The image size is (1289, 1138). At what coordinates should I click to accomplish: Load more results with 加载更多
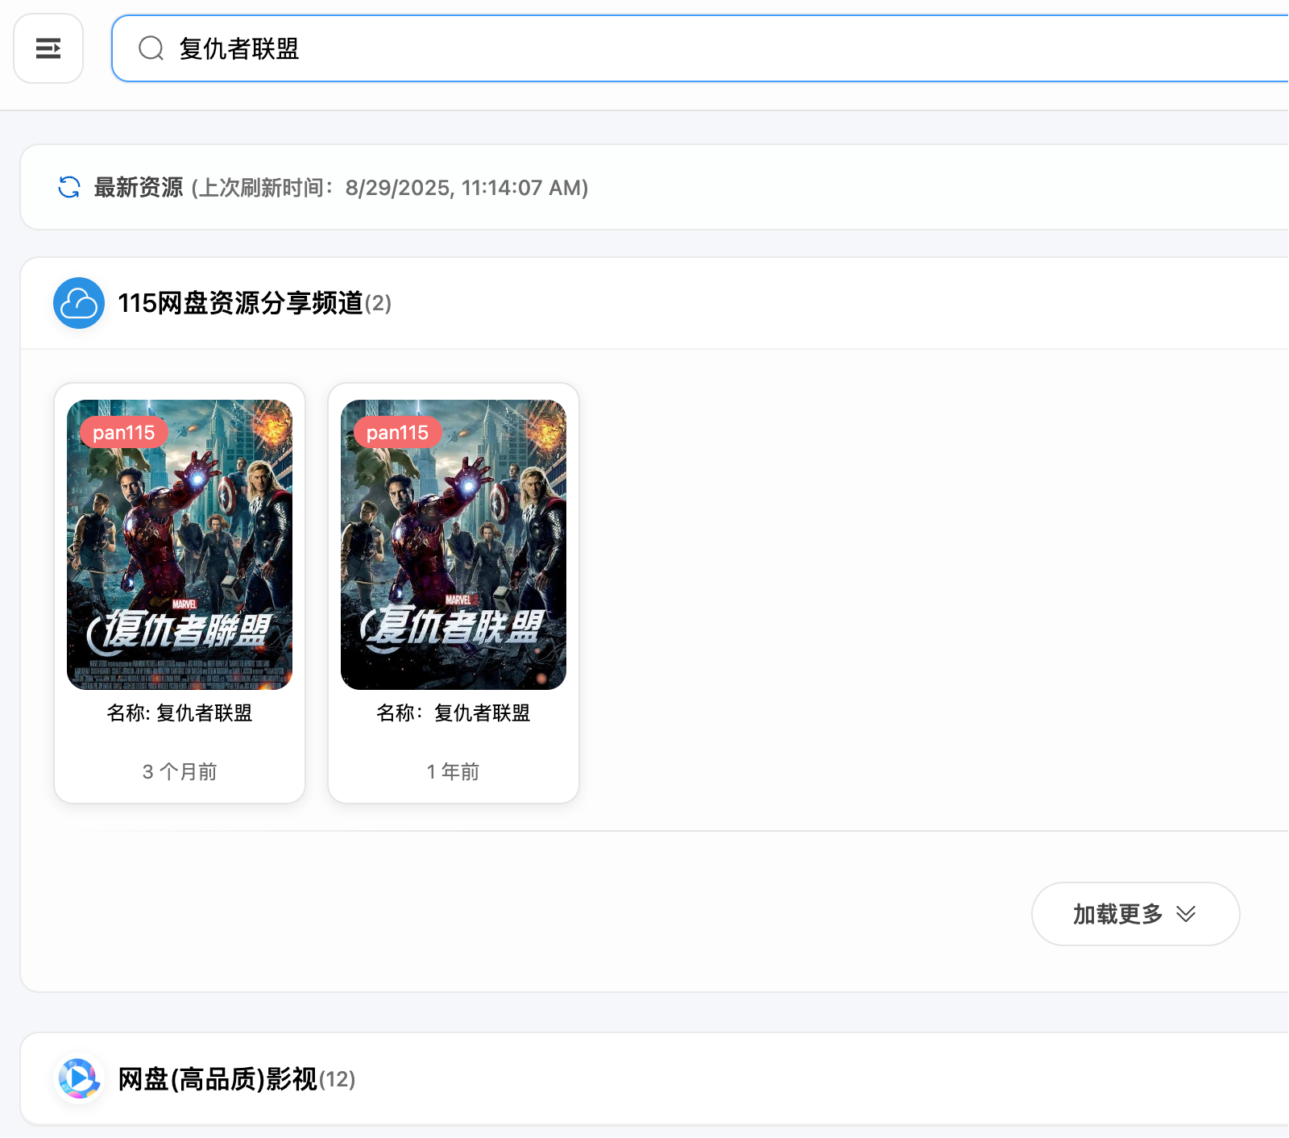point(1135,914)
